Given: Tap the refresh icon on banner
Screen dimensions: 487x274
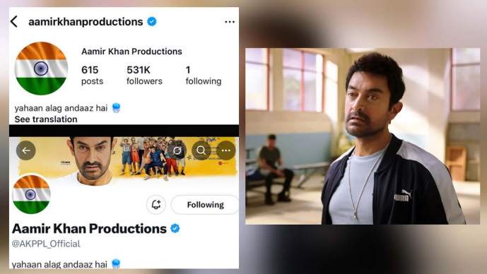Looking at the screenshot, I should tap(177, 150).
